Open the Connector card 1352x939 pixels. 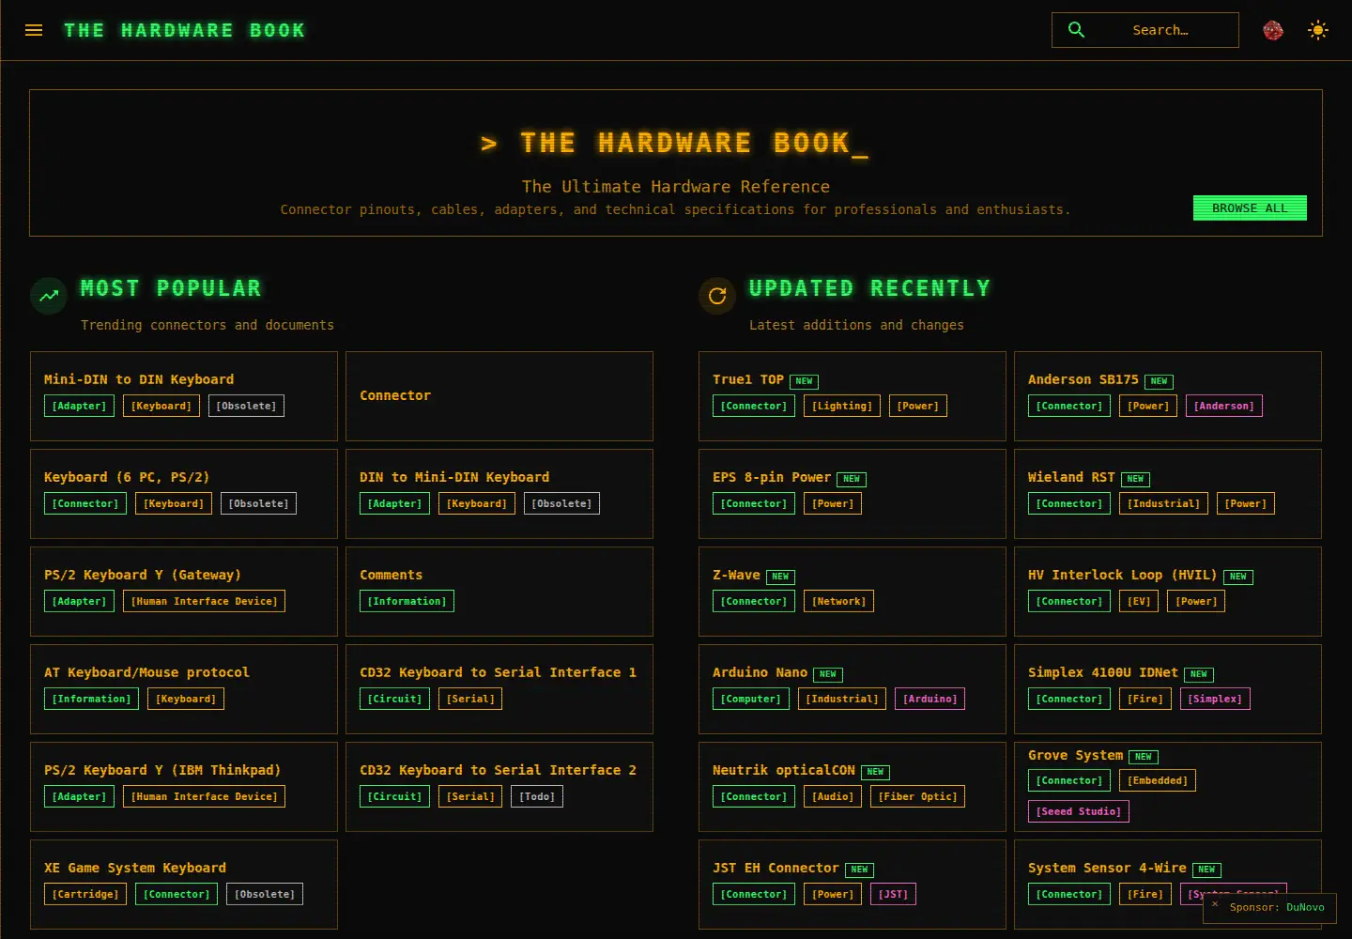tap(499, 396)
